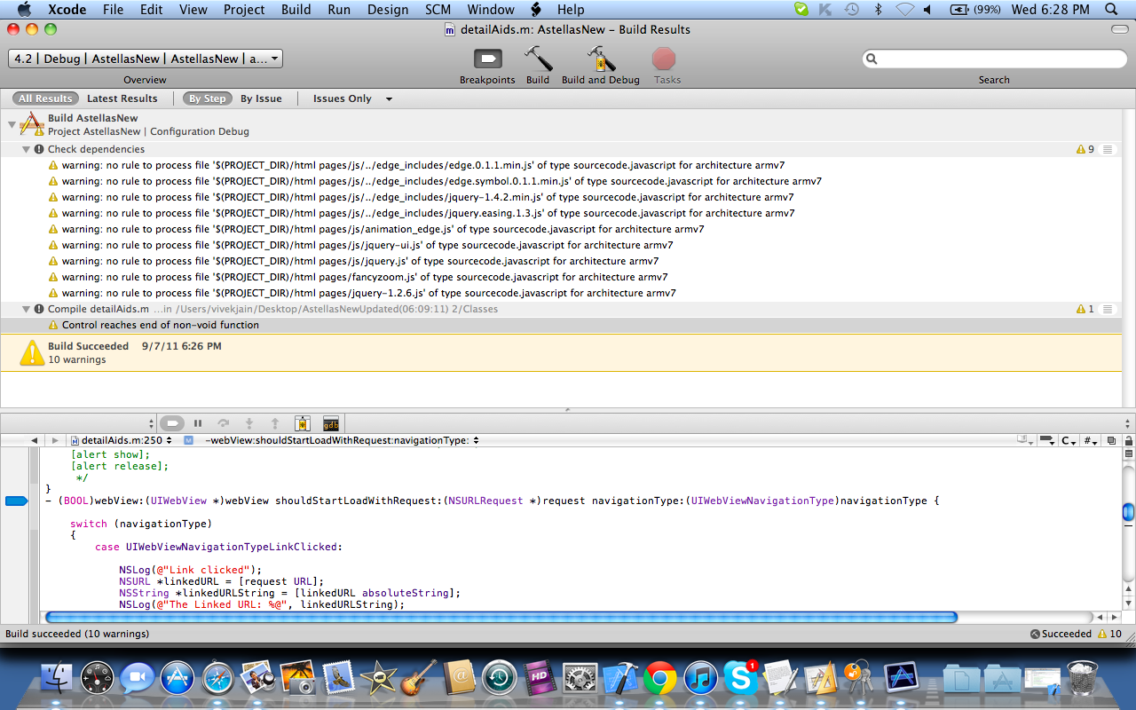
Task: Click the Build and Debug icon
Action: point(601,59)
